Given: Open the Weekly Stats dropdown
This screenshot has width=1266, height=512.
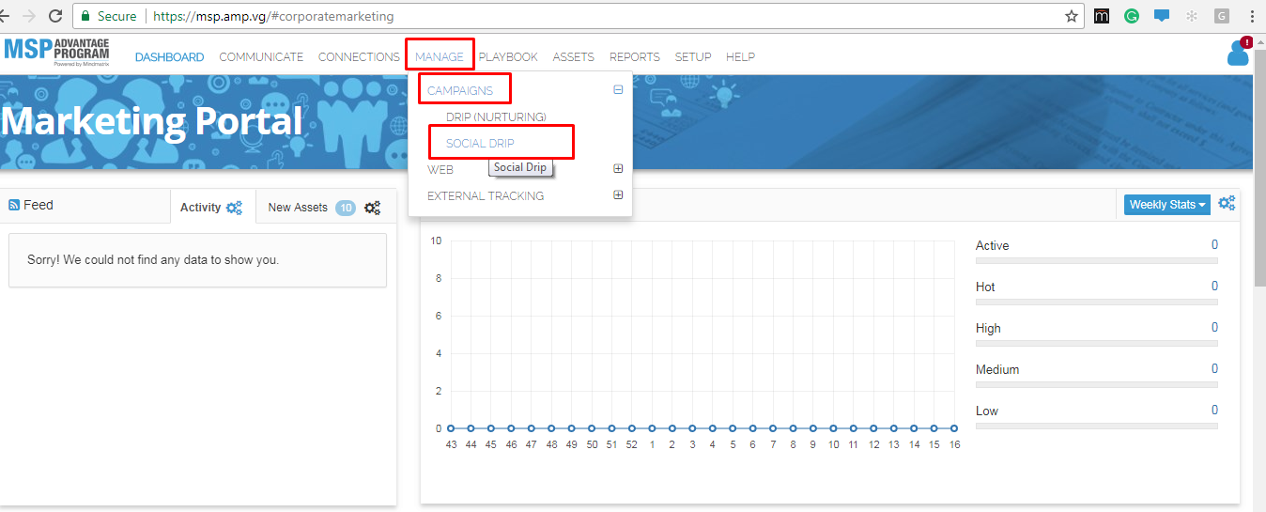Looking at the screenshot, I should pyautogui.click(x=1167, y=204).
